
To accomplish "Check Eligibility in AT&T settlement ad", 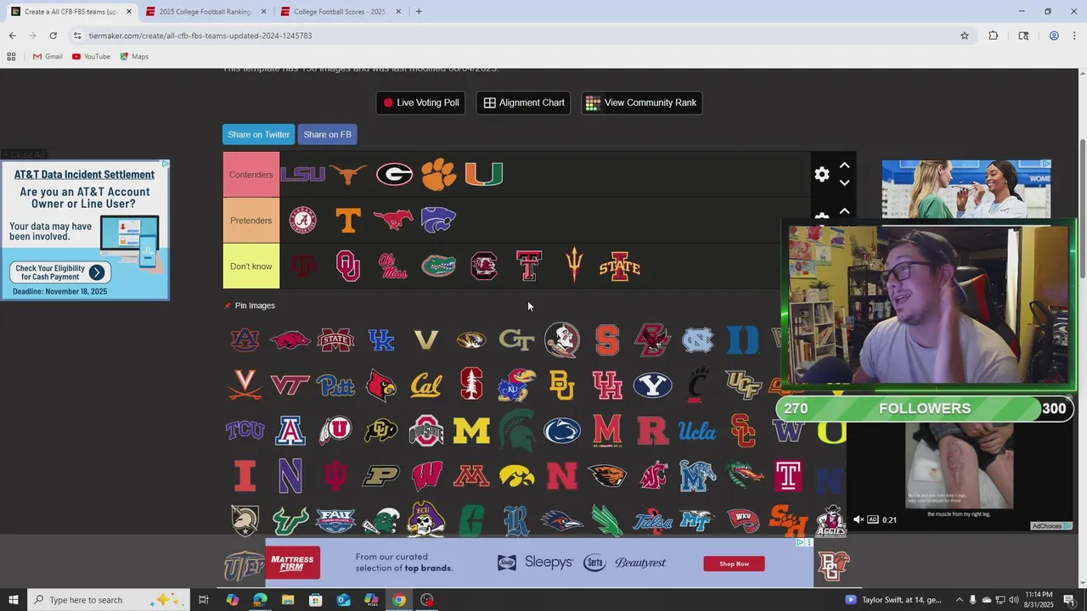I will click(59, 272).
